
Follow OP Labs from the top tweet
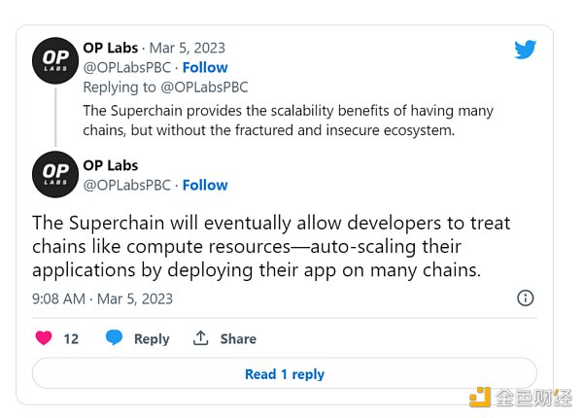click(205, 67)
